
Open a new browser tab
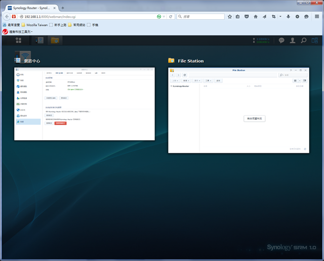(63, 8)
